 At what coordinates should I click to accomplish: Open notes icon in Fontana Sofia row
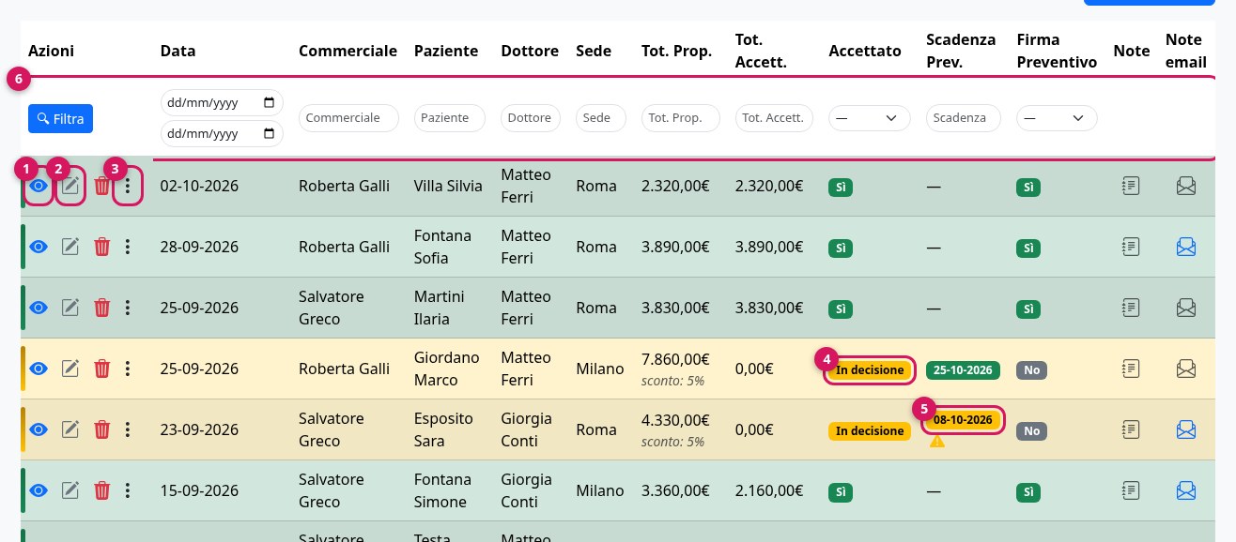pyautogui.click(x=1131, y=247)
